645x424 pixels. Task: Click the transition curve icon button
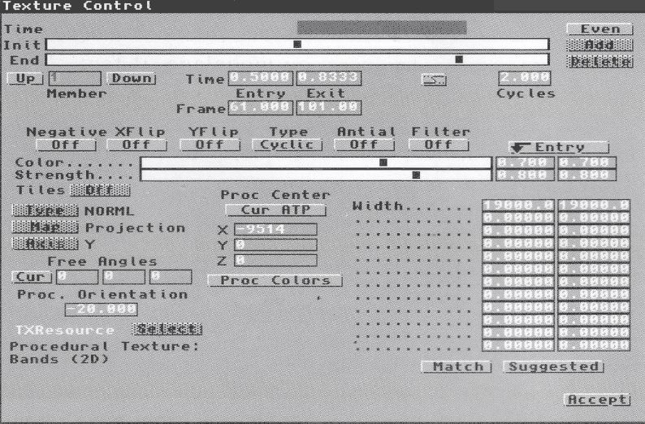pyautogui.click(x=434, y=79)
